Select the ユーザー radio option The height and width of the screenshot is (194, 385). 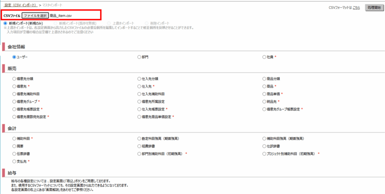(x=14, y=57)
